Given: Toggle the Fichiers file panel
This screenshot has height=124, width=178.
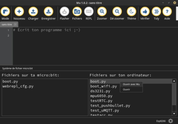Looking at the screenshot, I should click(x=77, y=11).
